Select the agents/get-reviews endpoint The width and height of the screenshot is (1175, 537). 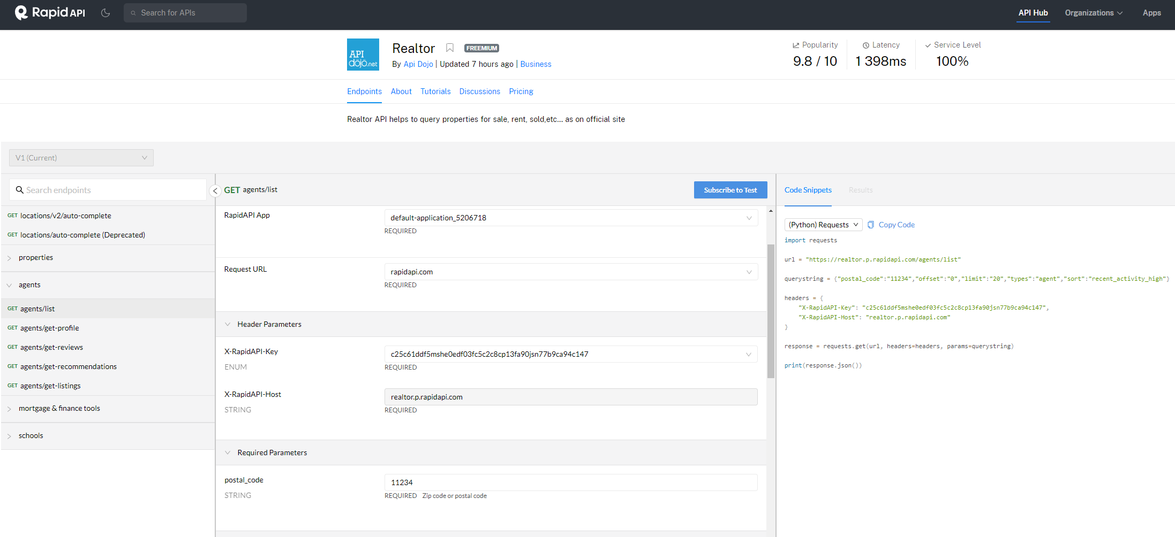[108, 347]
